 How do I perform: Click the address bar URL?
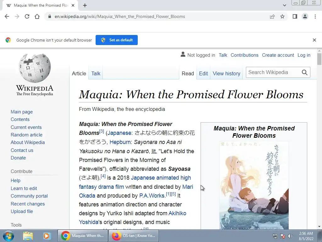120,16
